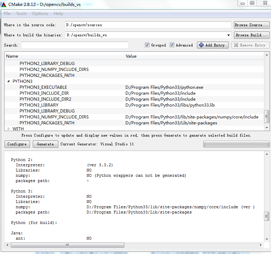Collapse the PYTHON3 group
This screenshot has width=271, height=254.
pyautogui.click(x=8, y=81)
